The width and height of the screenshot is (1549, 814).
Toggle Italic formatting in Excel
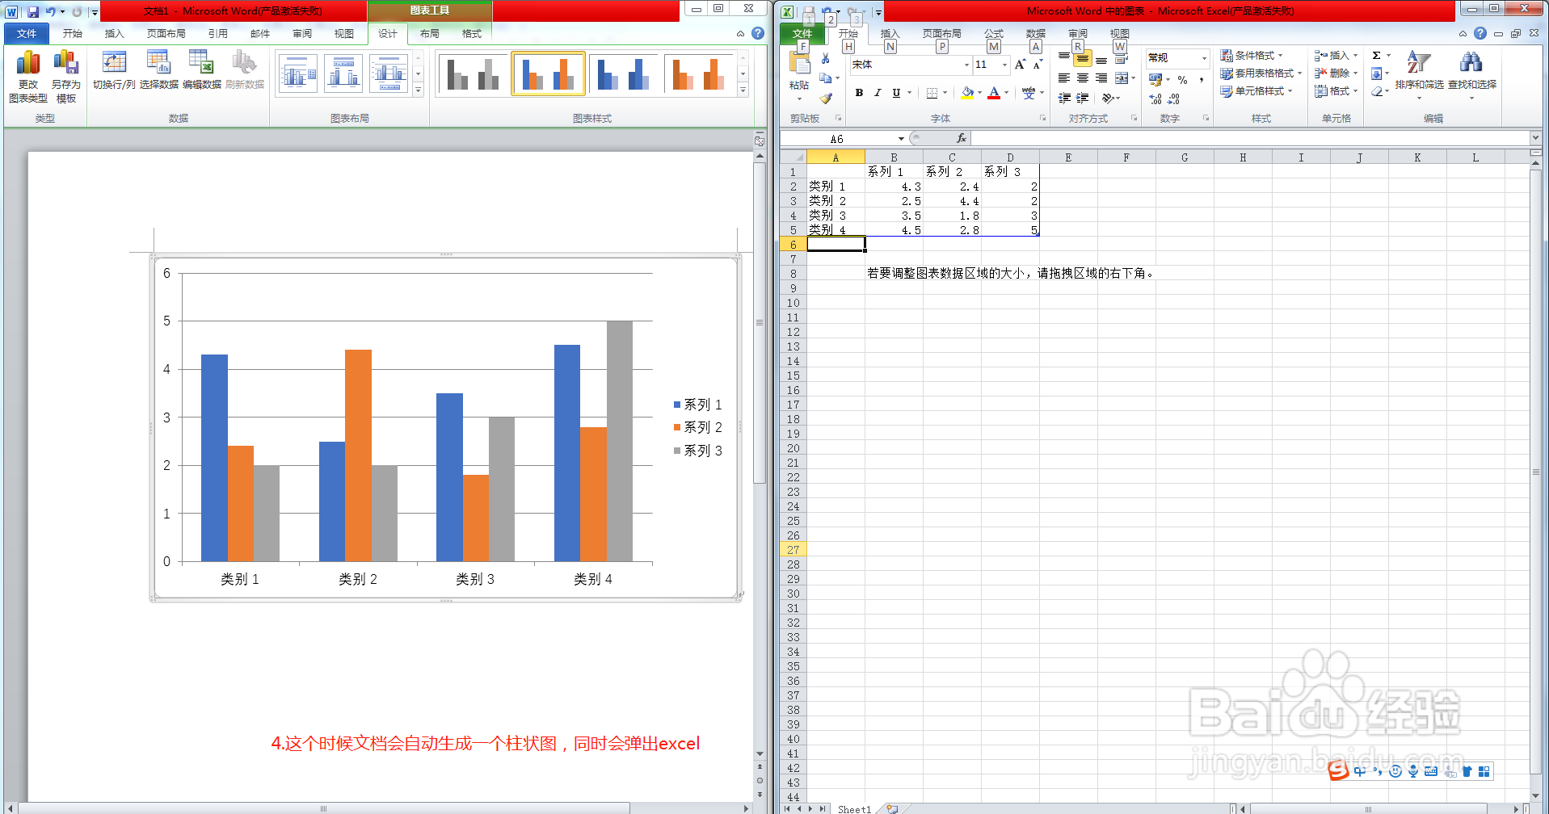point(878,93)
